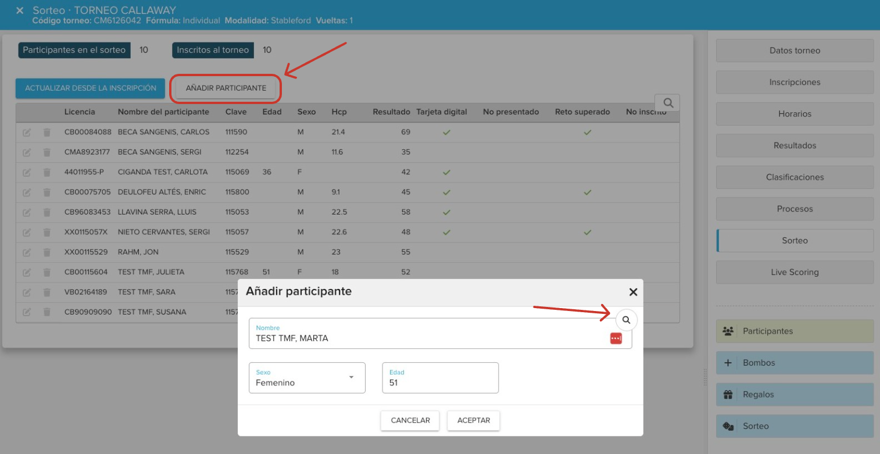Click the edit icon for LLAVINA SERRA, LLUIS
This screenshot has height=454, width=880.
27,212
